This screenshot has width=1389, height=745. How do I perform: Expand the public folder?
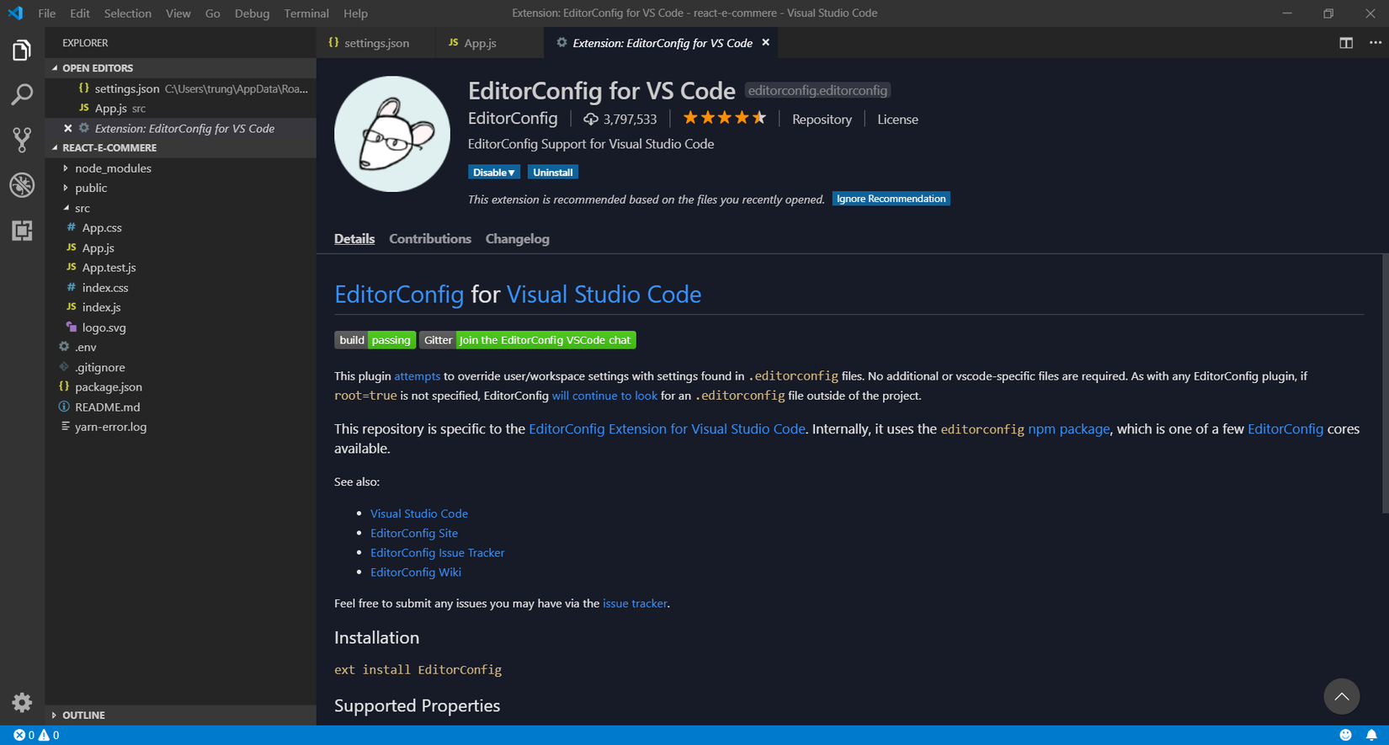pos(66,188)
